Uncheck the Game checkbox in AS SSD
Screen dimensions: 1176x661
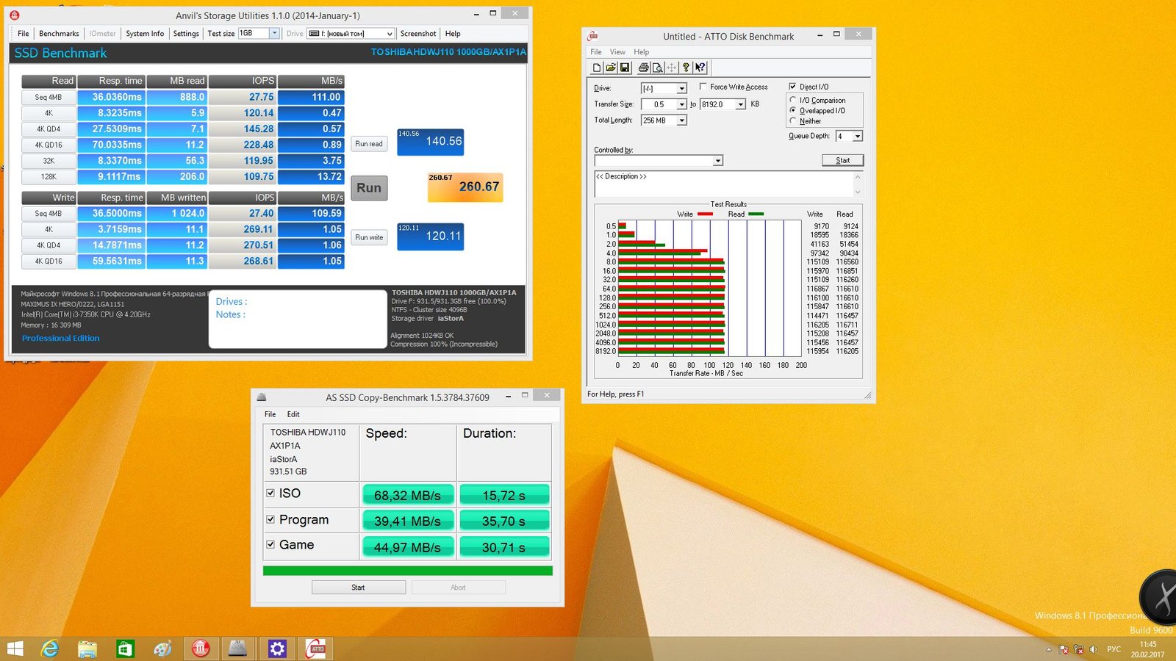point(270,544)
